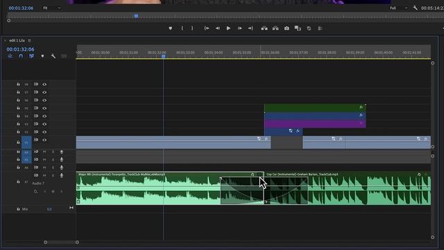Toggle the V4 track output eye
This screenshot has height=250, width=444.
coord(44,116)
